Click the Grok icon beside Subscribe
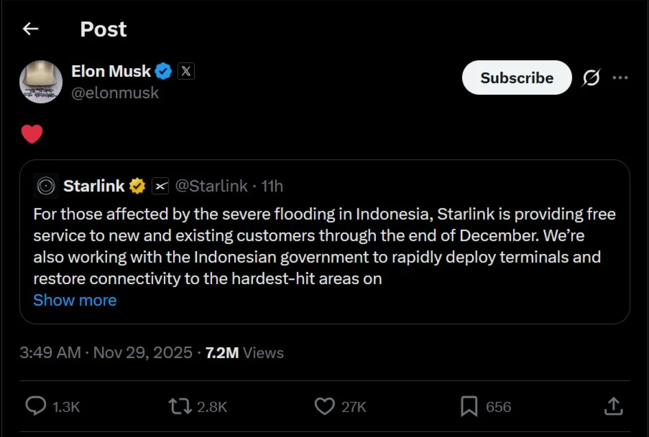This screenshot has height=437, width=649. pyautogui.click(x=591, y=78)
